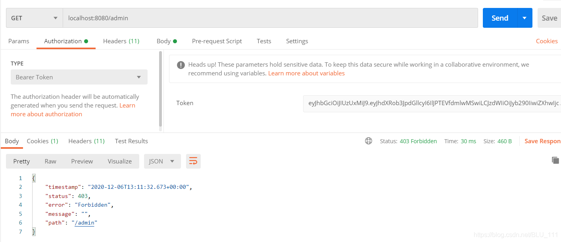The image size is (561, 242).
Task: Select the Raw response view
Action: [50, 161]
